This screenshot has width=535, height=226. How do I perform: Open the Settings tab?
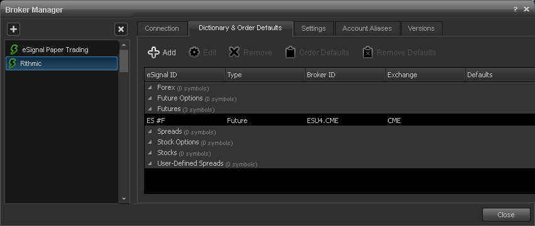coord(314,29)
